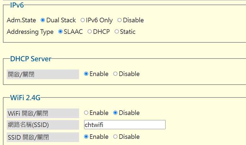Click the WiFi 開啟/關閉 row label

43,113
